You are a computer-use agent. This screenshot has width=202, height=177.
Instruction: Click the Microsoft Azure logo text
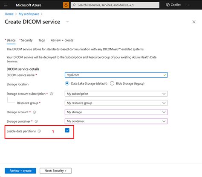click(29, 5)
